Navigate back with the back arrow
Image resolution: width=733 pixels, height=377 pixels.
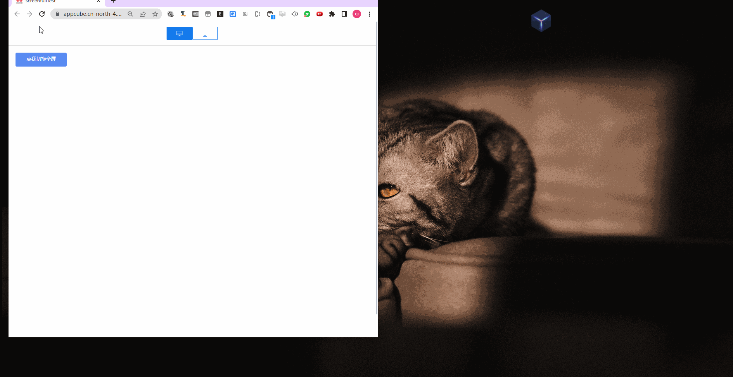[17, 14]
